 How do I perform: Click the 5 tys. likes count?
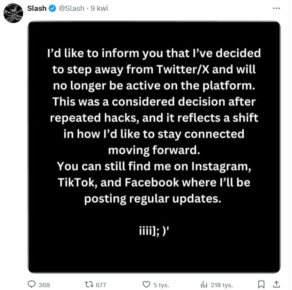(x=161, y=285)
